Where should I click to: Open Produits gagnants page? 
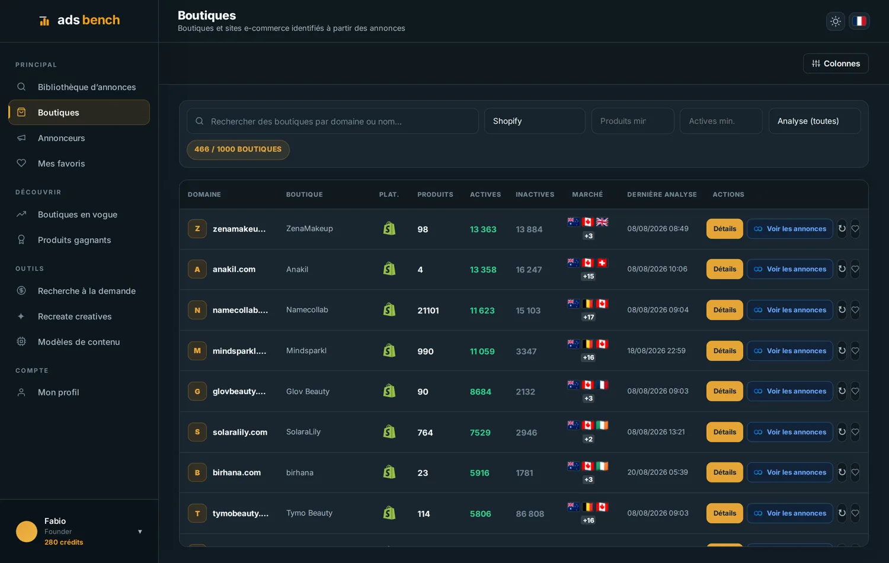pos(79,240)
